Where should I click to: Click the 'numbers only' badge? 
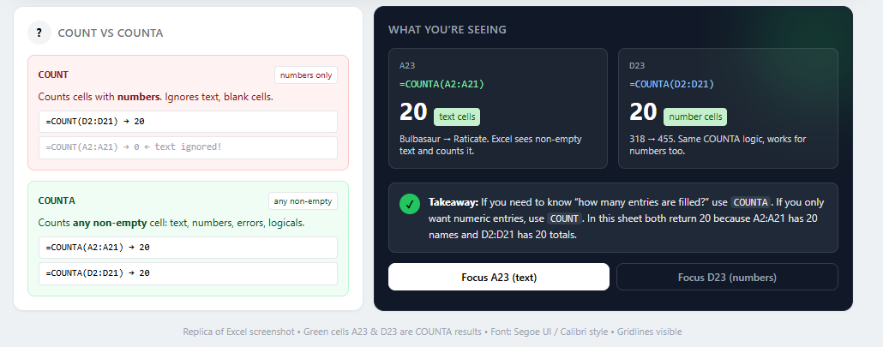click(306, 75)
